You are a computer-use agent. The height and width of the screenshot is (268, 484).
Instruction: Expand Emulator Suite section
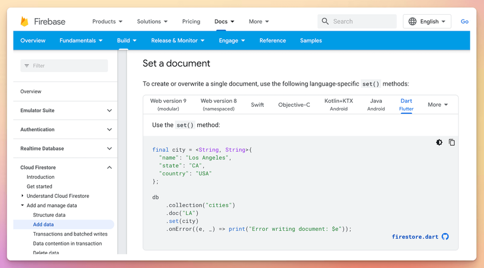[109, 110]
